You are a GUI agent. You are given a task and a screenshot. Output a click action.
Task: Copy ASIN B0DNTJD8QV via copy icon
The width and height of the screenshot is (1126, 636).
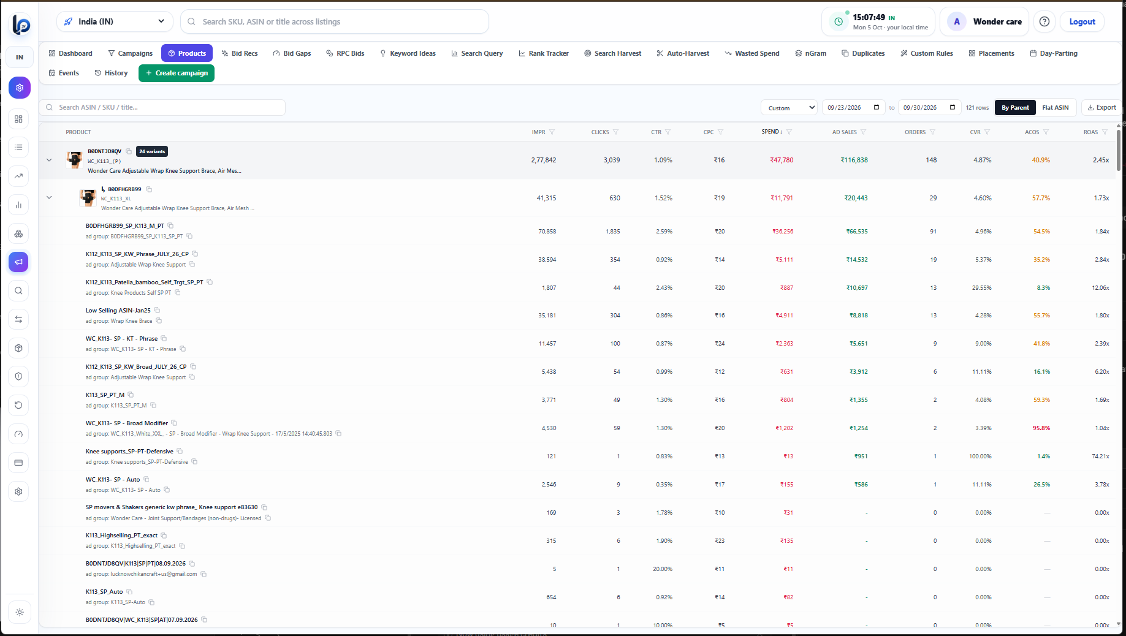(129, 151)
